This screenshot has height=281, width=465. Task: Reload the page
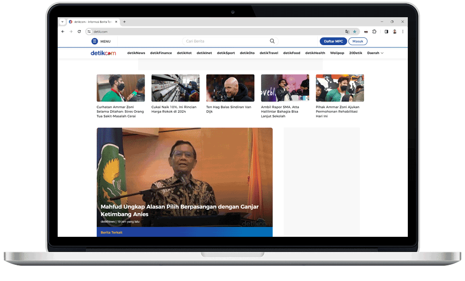click(x=79, y=32)
